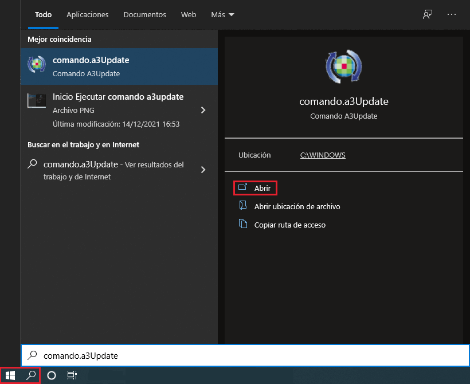Click the comando.a3Update title in the preview pane
470x384 pixels.
[x=344, y=101]
